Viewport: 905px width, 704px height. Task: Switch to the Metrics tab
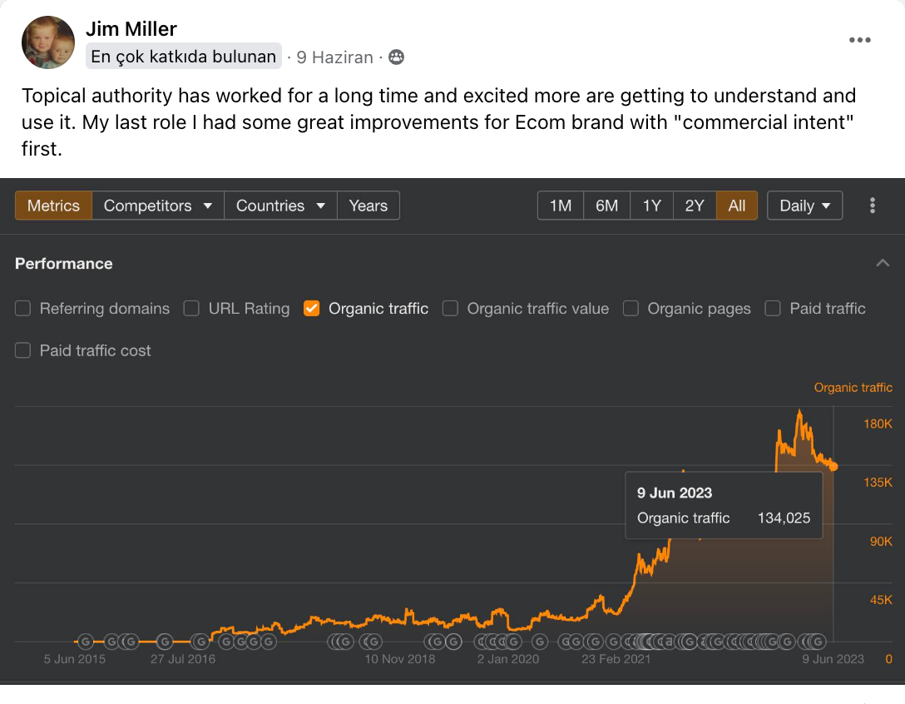[53, 206]
